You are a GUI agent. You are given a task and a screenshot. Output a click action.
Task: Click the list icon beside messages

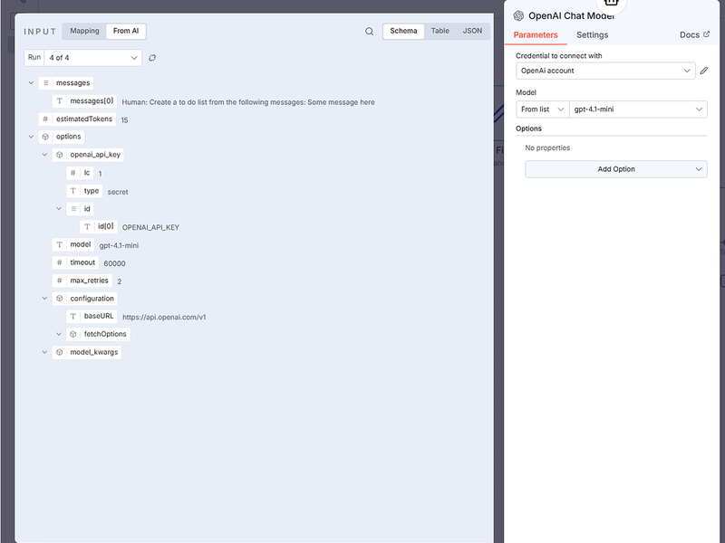(46, 83)
